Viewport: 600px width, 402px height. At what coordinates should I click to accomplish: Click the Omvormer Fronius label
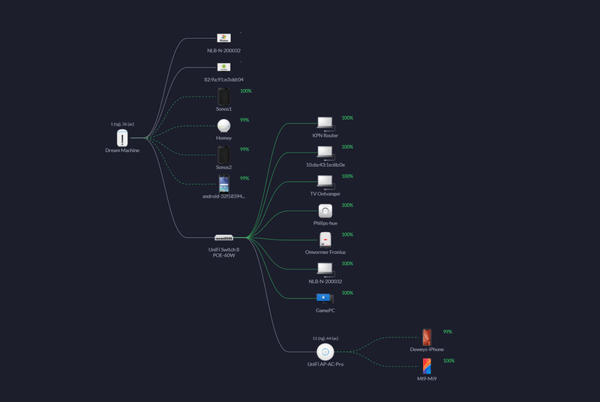pos(325,252)
